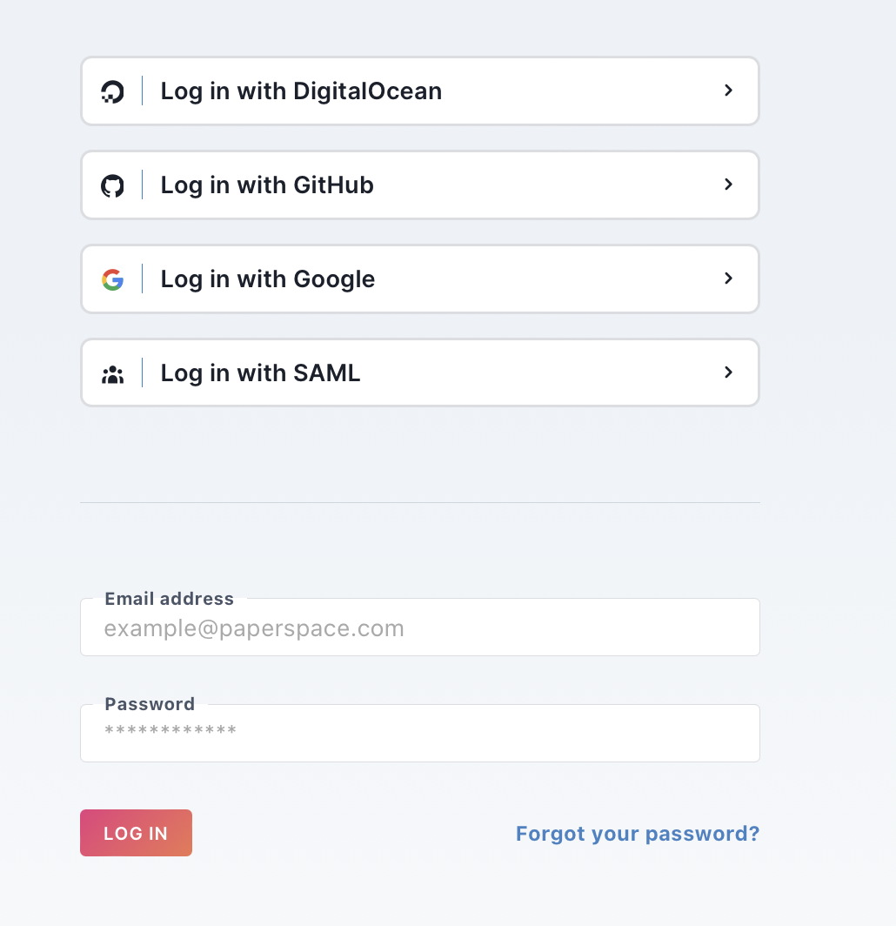This screenshot has height=926, width=896.
Task: Click the chevron arrow on DigitalOcean login
Action: [x=729, y=91]
